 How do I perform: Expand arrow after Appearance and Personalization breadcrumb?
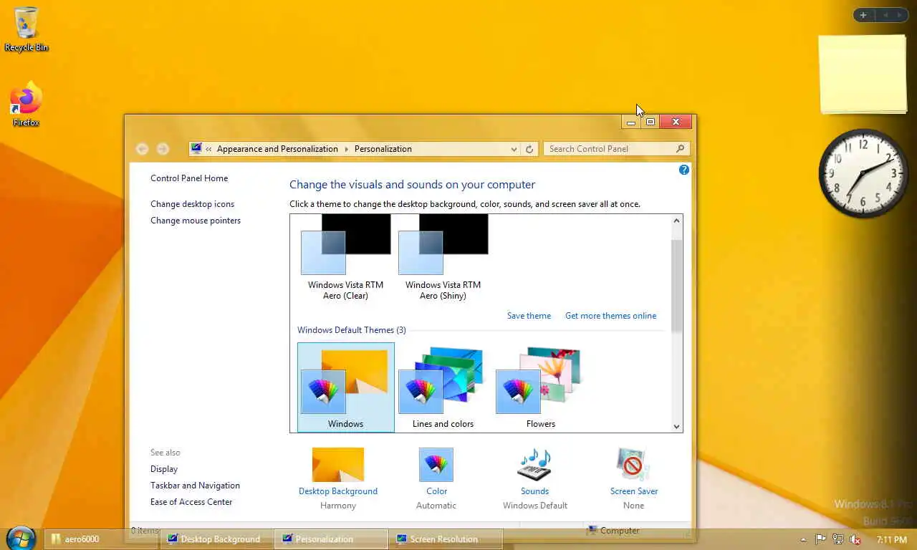coord(346,149)
